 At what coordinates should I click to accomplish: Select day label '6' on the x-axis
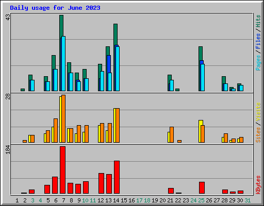click(56, 200)
